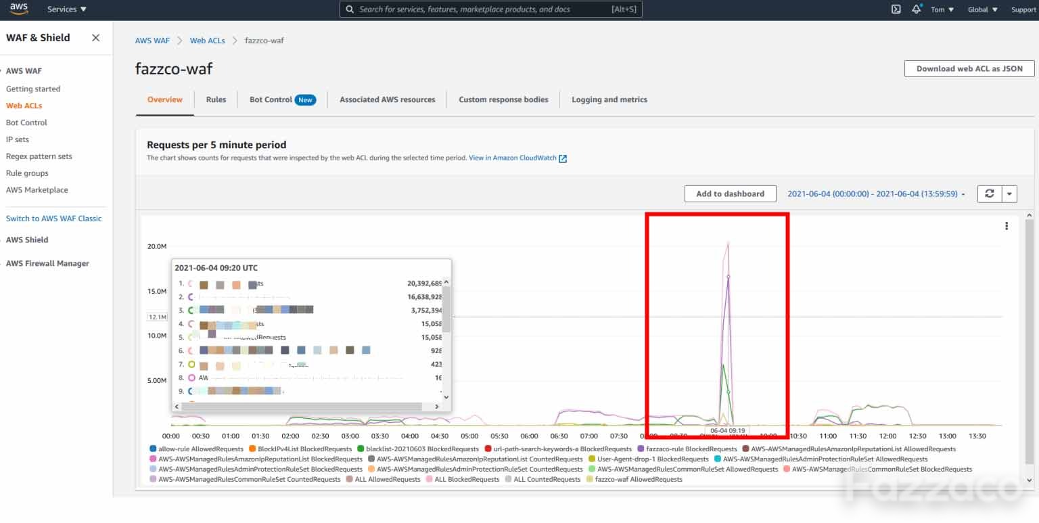Follow View in Amazon CloudWatch link
Viewport: 1039px width, 523px height.
[x=513, y=158]
